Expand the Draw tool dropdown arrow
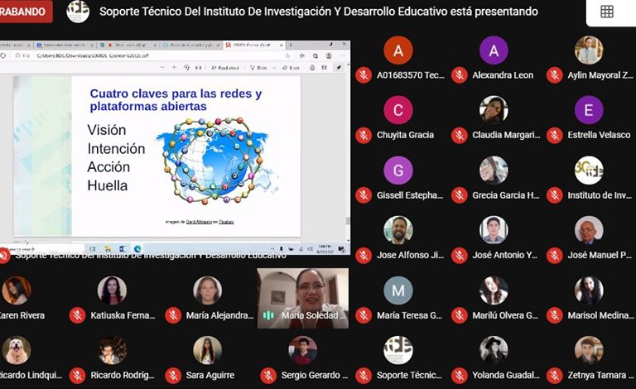 (x=272, y=68)
